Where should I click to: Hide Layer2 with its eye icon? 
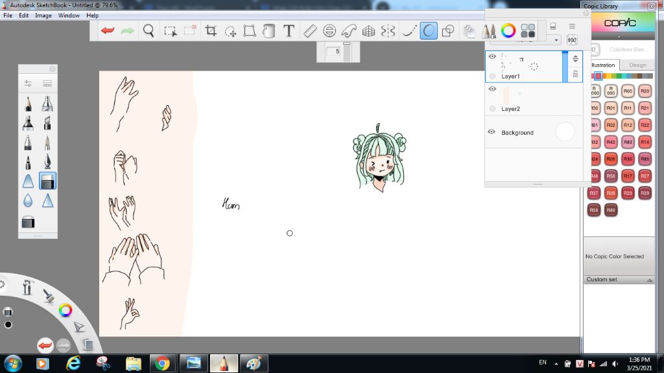click(492, 89)
